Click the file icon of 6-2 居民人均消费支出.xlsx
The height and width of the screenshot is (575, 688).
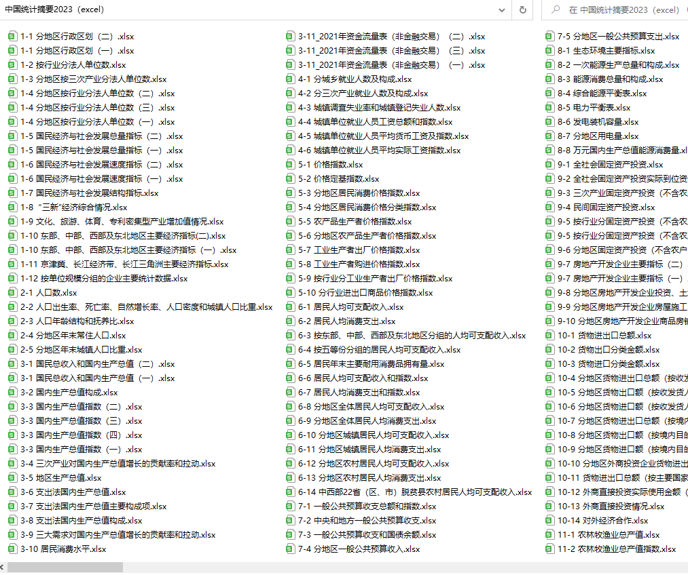pyautogui.click(x=290, y=321)
